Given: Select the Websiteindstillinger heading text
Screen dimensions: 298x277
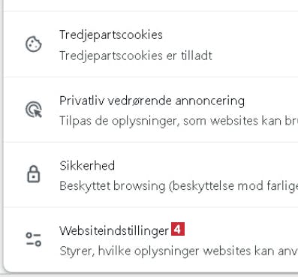Looking at the screenshot, I should click(x=114, y=230).
